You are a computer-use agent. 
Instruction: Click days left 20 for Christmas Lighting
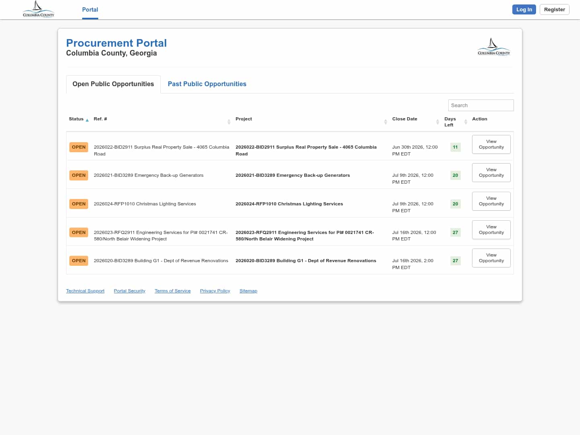(x=455, y=204)
